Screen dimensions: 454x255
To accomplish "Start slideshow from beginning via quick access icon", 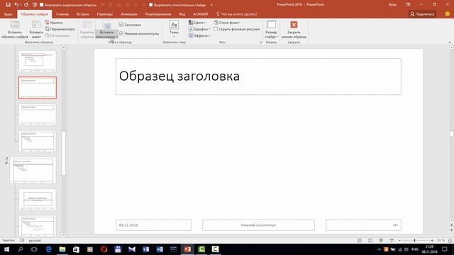I will coord(35,5).
